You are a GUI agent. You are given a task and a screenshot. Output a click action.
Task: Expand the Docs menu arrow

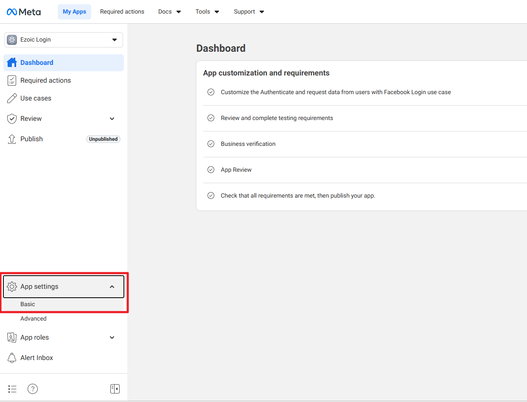179,12
